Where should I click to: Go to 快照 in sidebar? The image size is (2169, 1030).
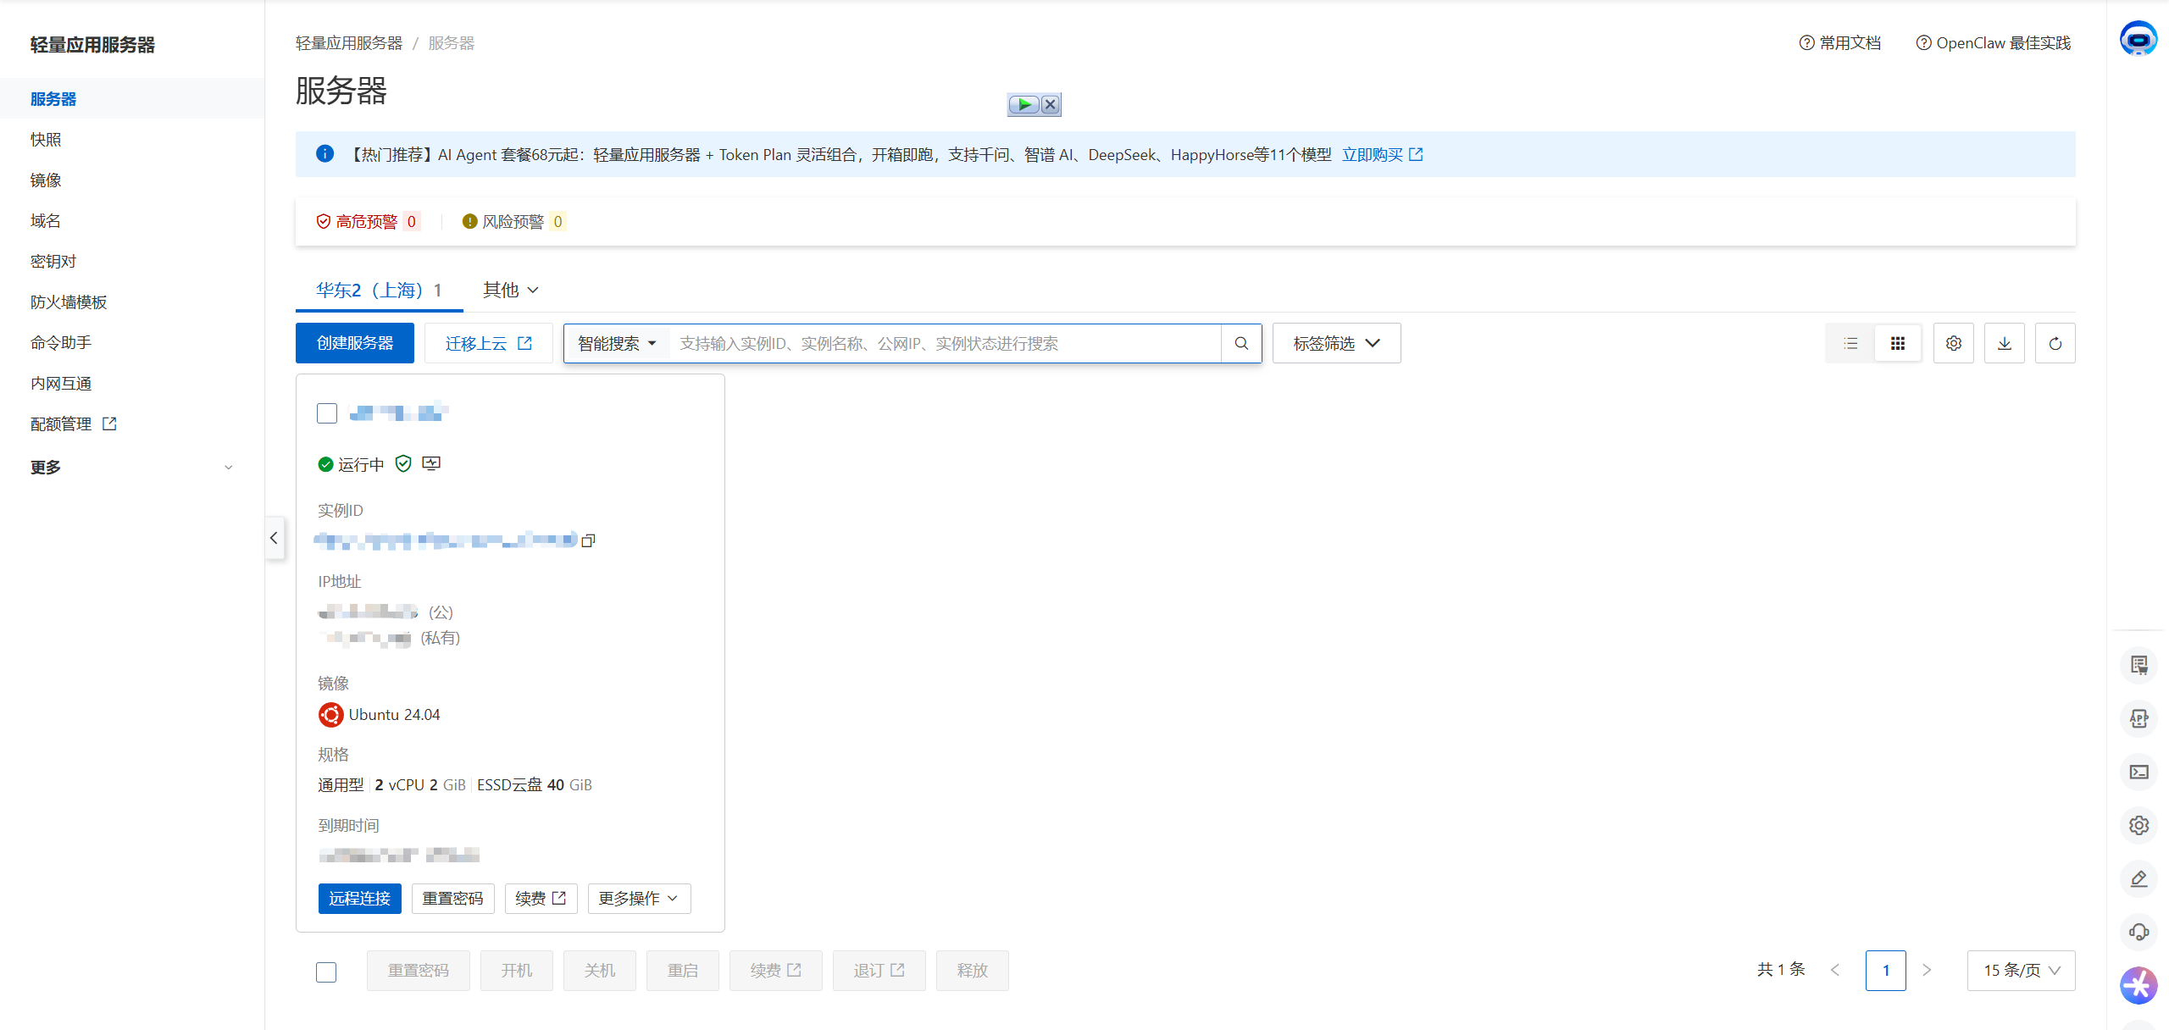[46, 140]
